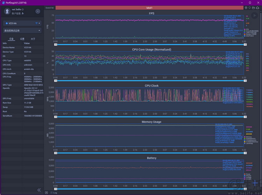262x195 pixels.
Task: Select the SceneTab tab
Action: coord(50,8)
